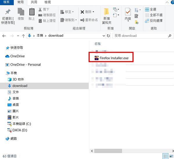Screen dimensions: 174x159
Task: Click the Paste clipboard icon
Action: click(x=32, y=12)
